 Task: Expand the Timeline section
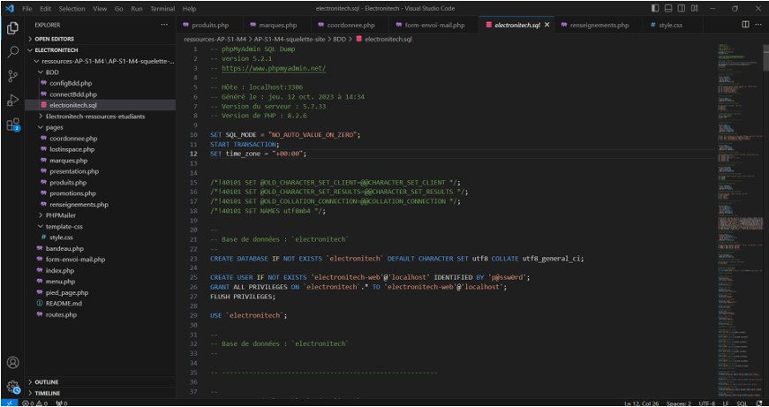point(100,393)
